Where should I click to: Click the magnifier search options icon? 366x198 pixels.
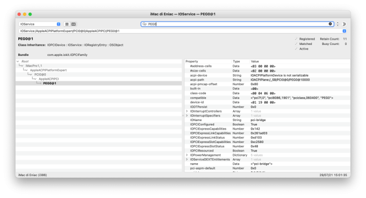click(x=145, y=24)
